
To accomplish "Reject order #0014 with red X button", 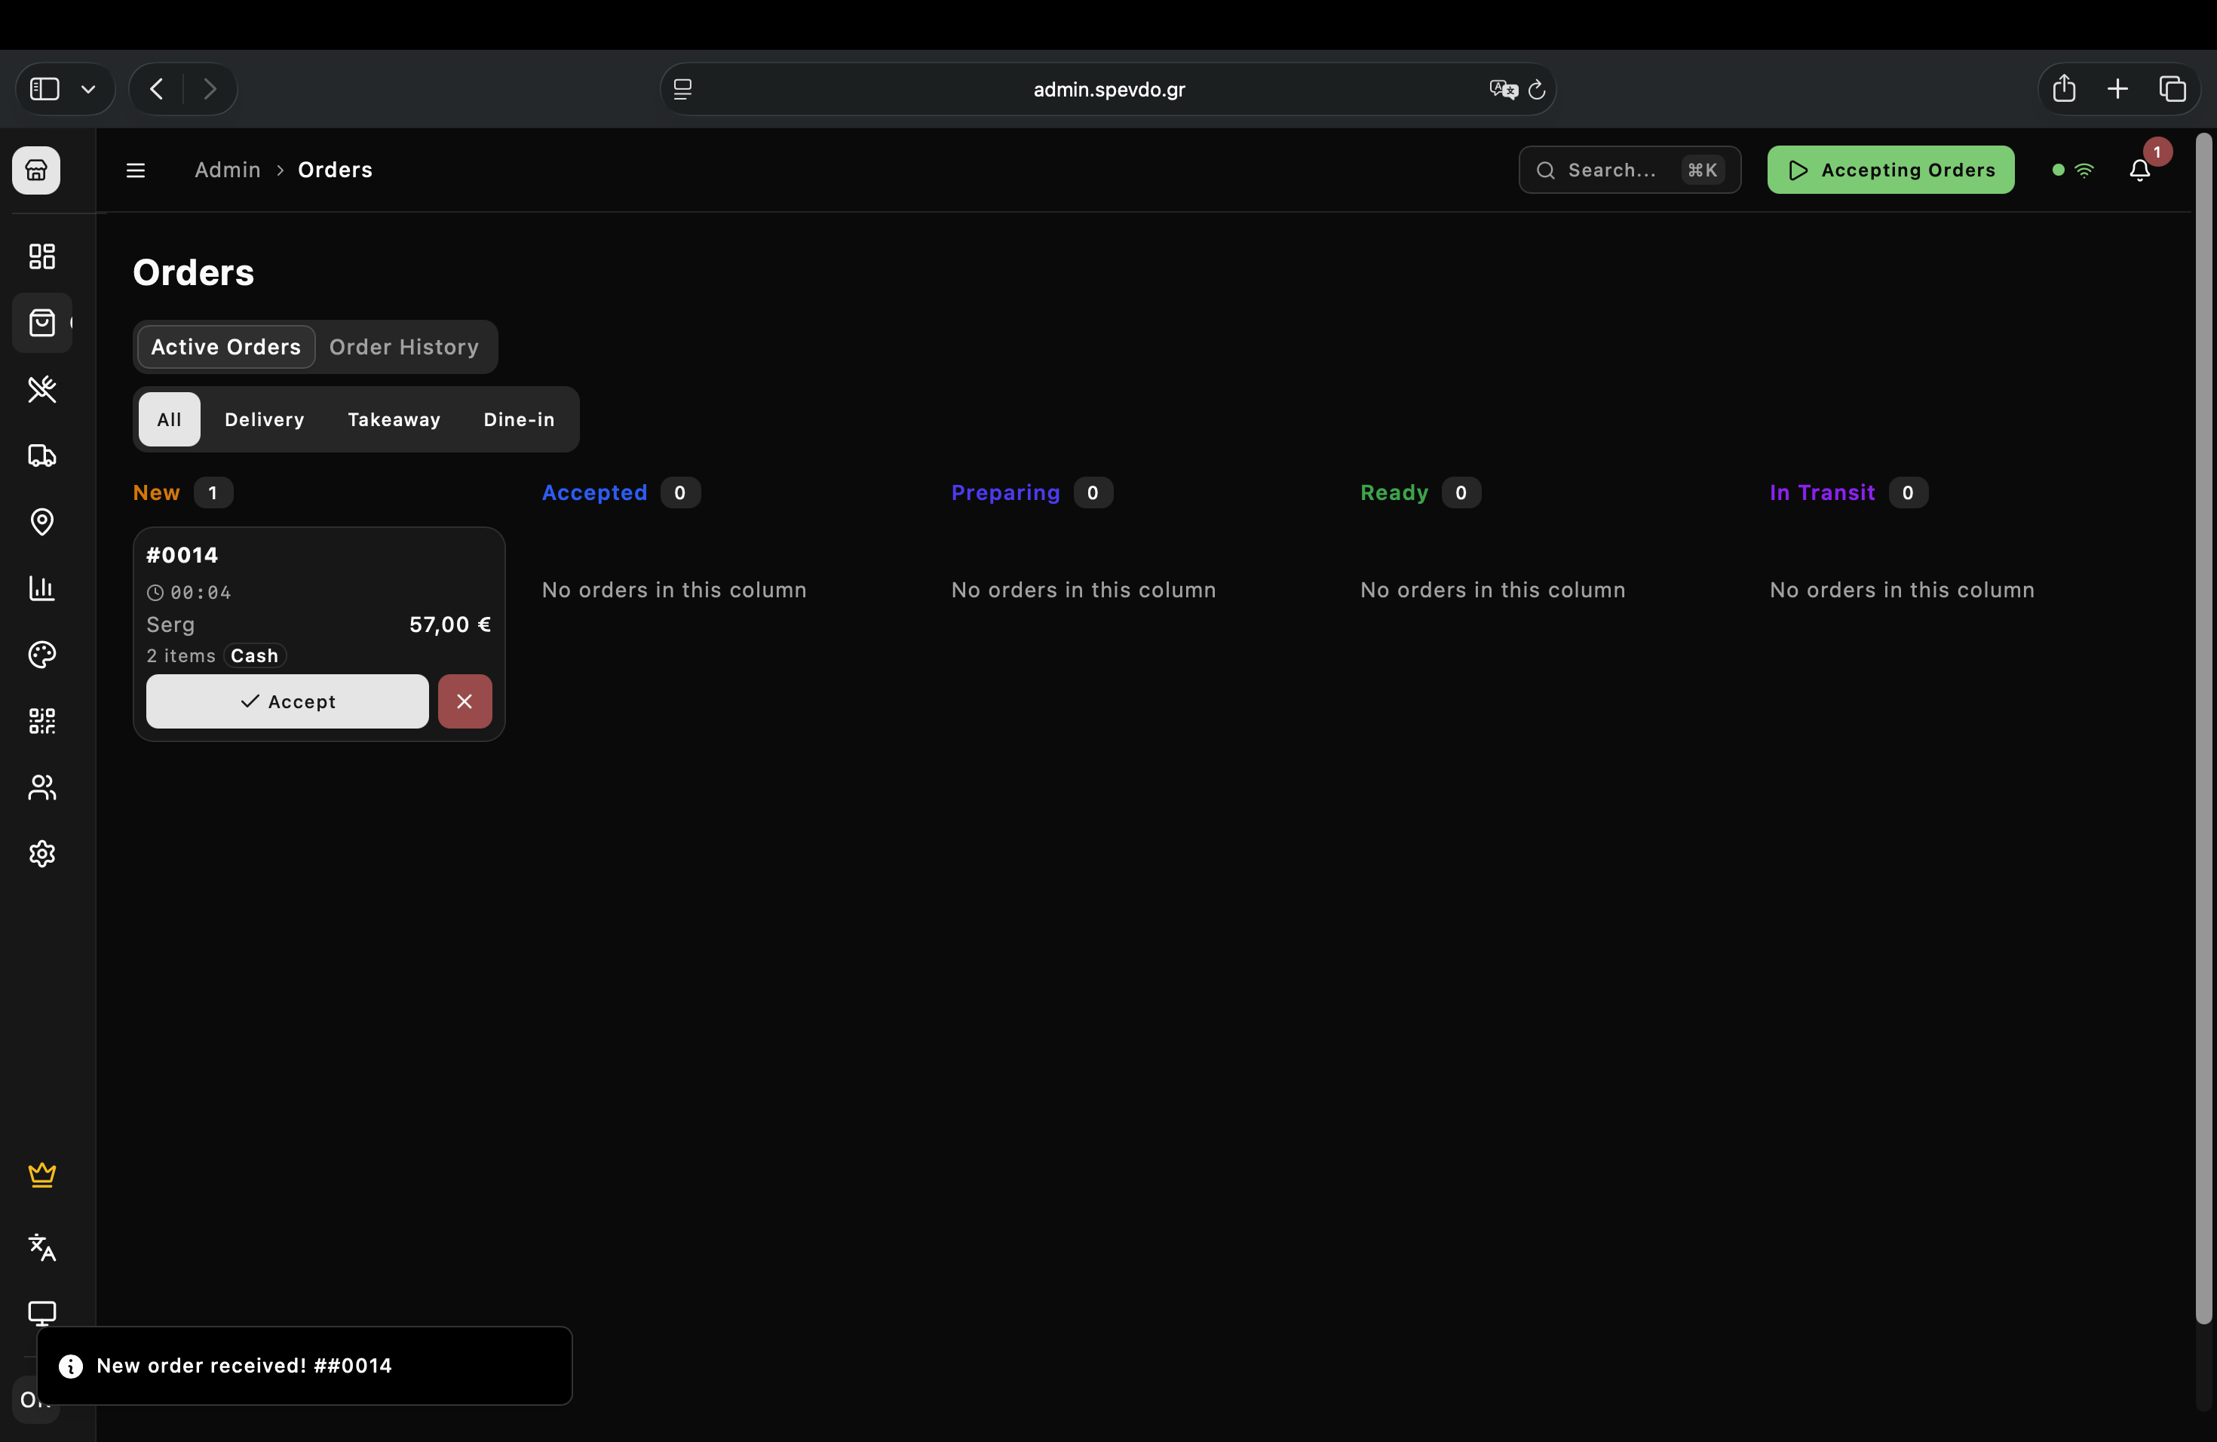I will [464, 701].
